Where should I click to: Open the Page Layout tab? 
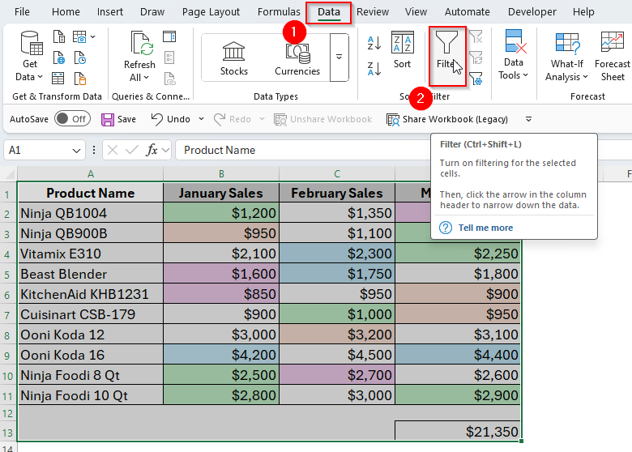[211, 12]
